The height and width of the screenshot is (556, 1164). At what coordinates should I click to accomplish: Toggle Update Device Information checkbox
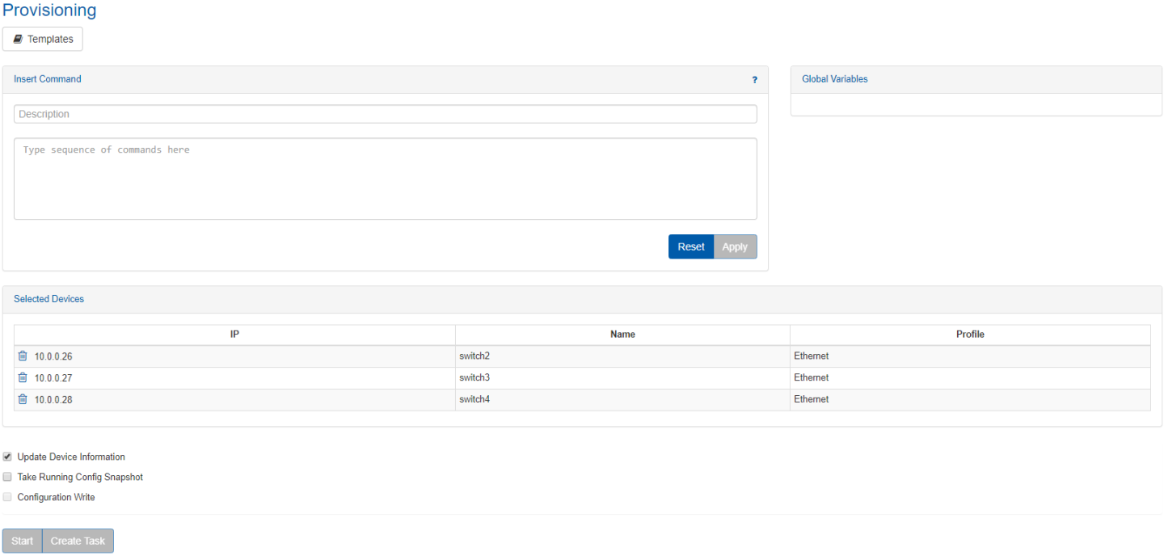pyautogui.click(x=7, y=457)
